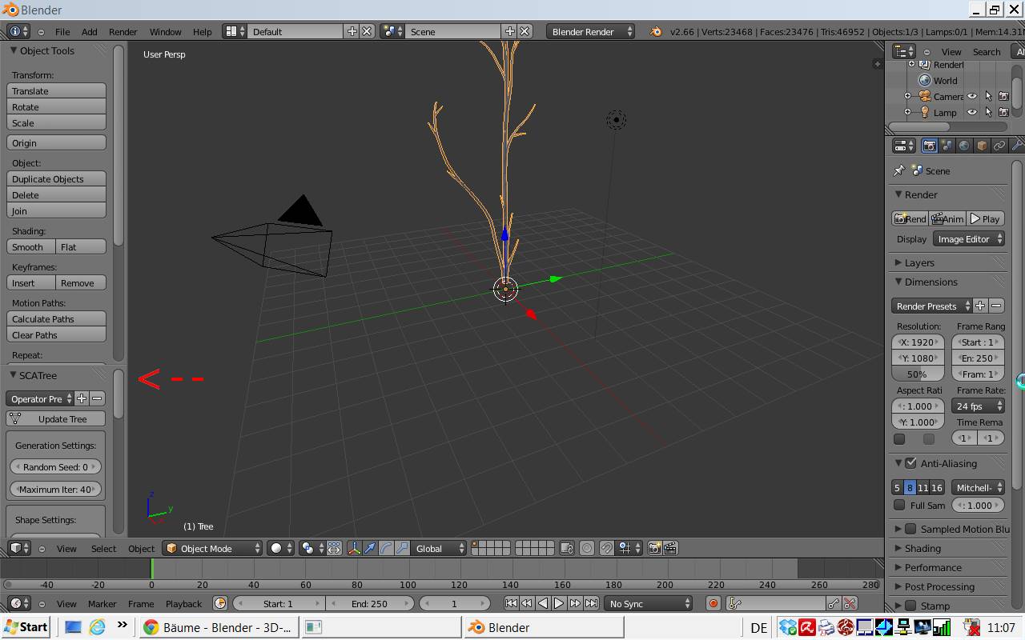Click the Duplicate Objects button

(56, 179)
